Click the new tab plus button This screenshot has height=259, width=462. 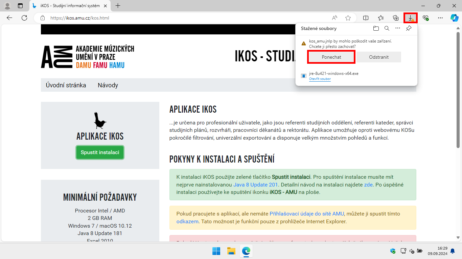pos(118,6)
